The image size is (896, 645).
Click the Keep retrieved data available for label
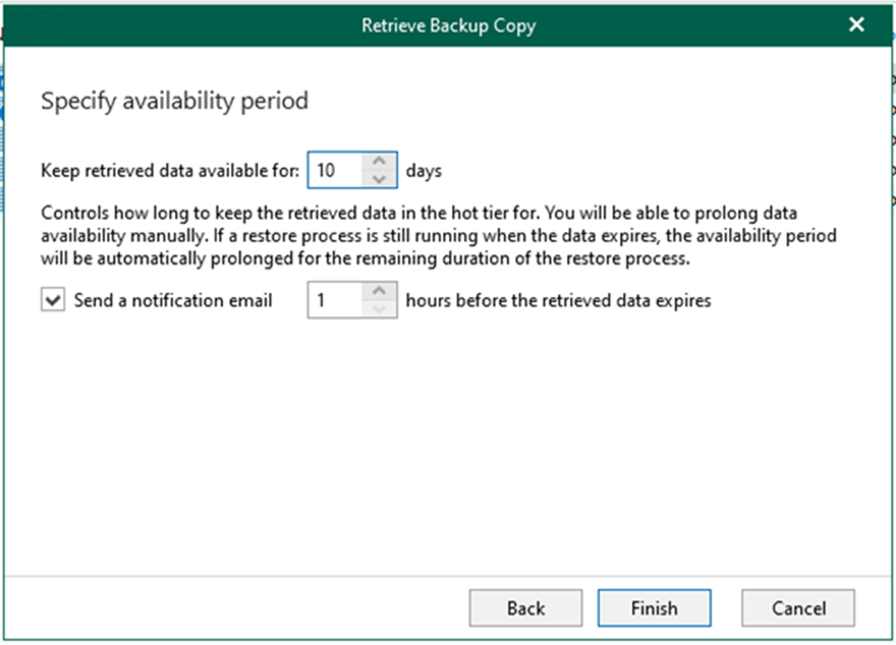pyautogui.click(x=170, y=171)
